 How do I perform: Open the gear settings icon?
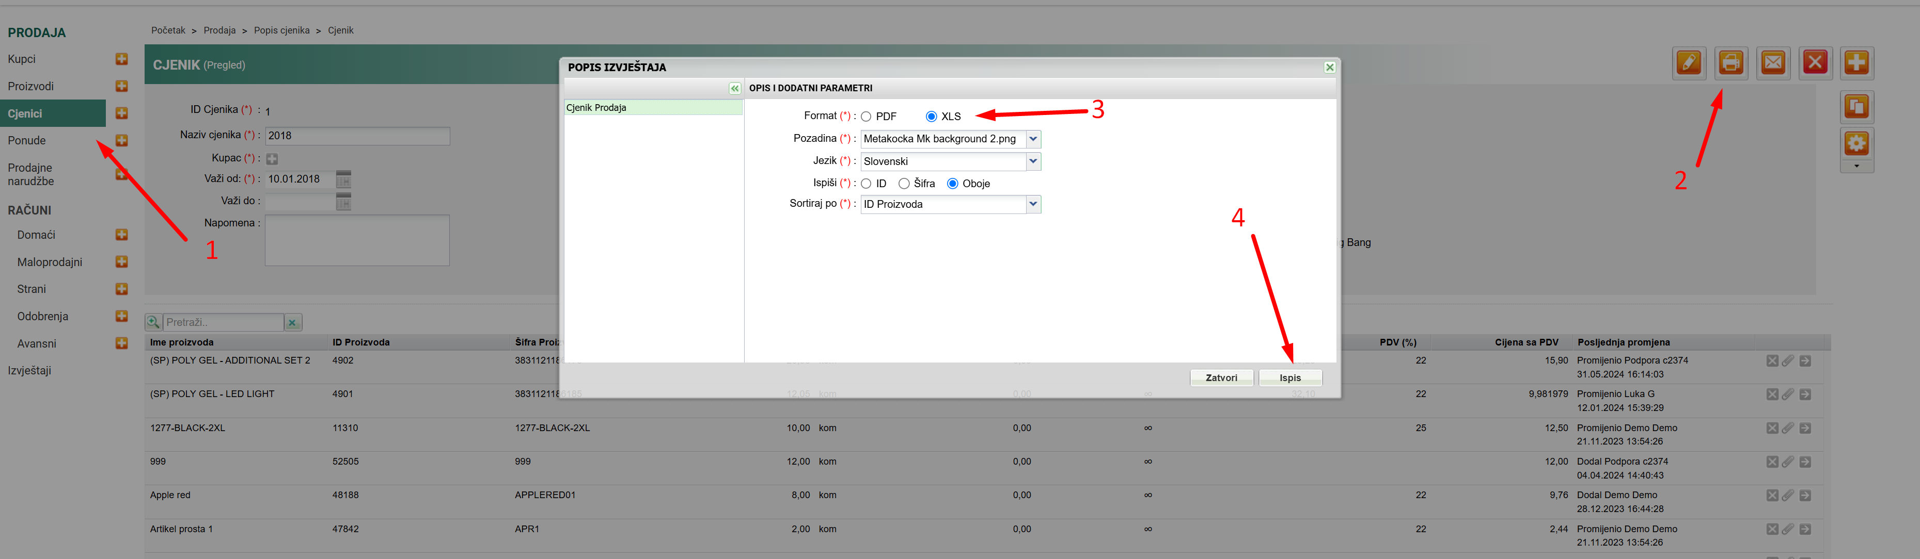(1856, 143)
